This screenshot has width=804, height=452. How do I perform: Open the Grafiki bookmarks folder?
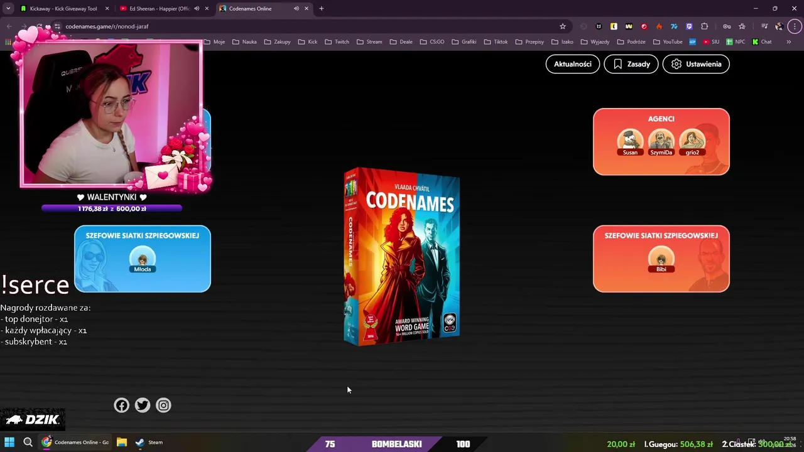tap(464, 42)
